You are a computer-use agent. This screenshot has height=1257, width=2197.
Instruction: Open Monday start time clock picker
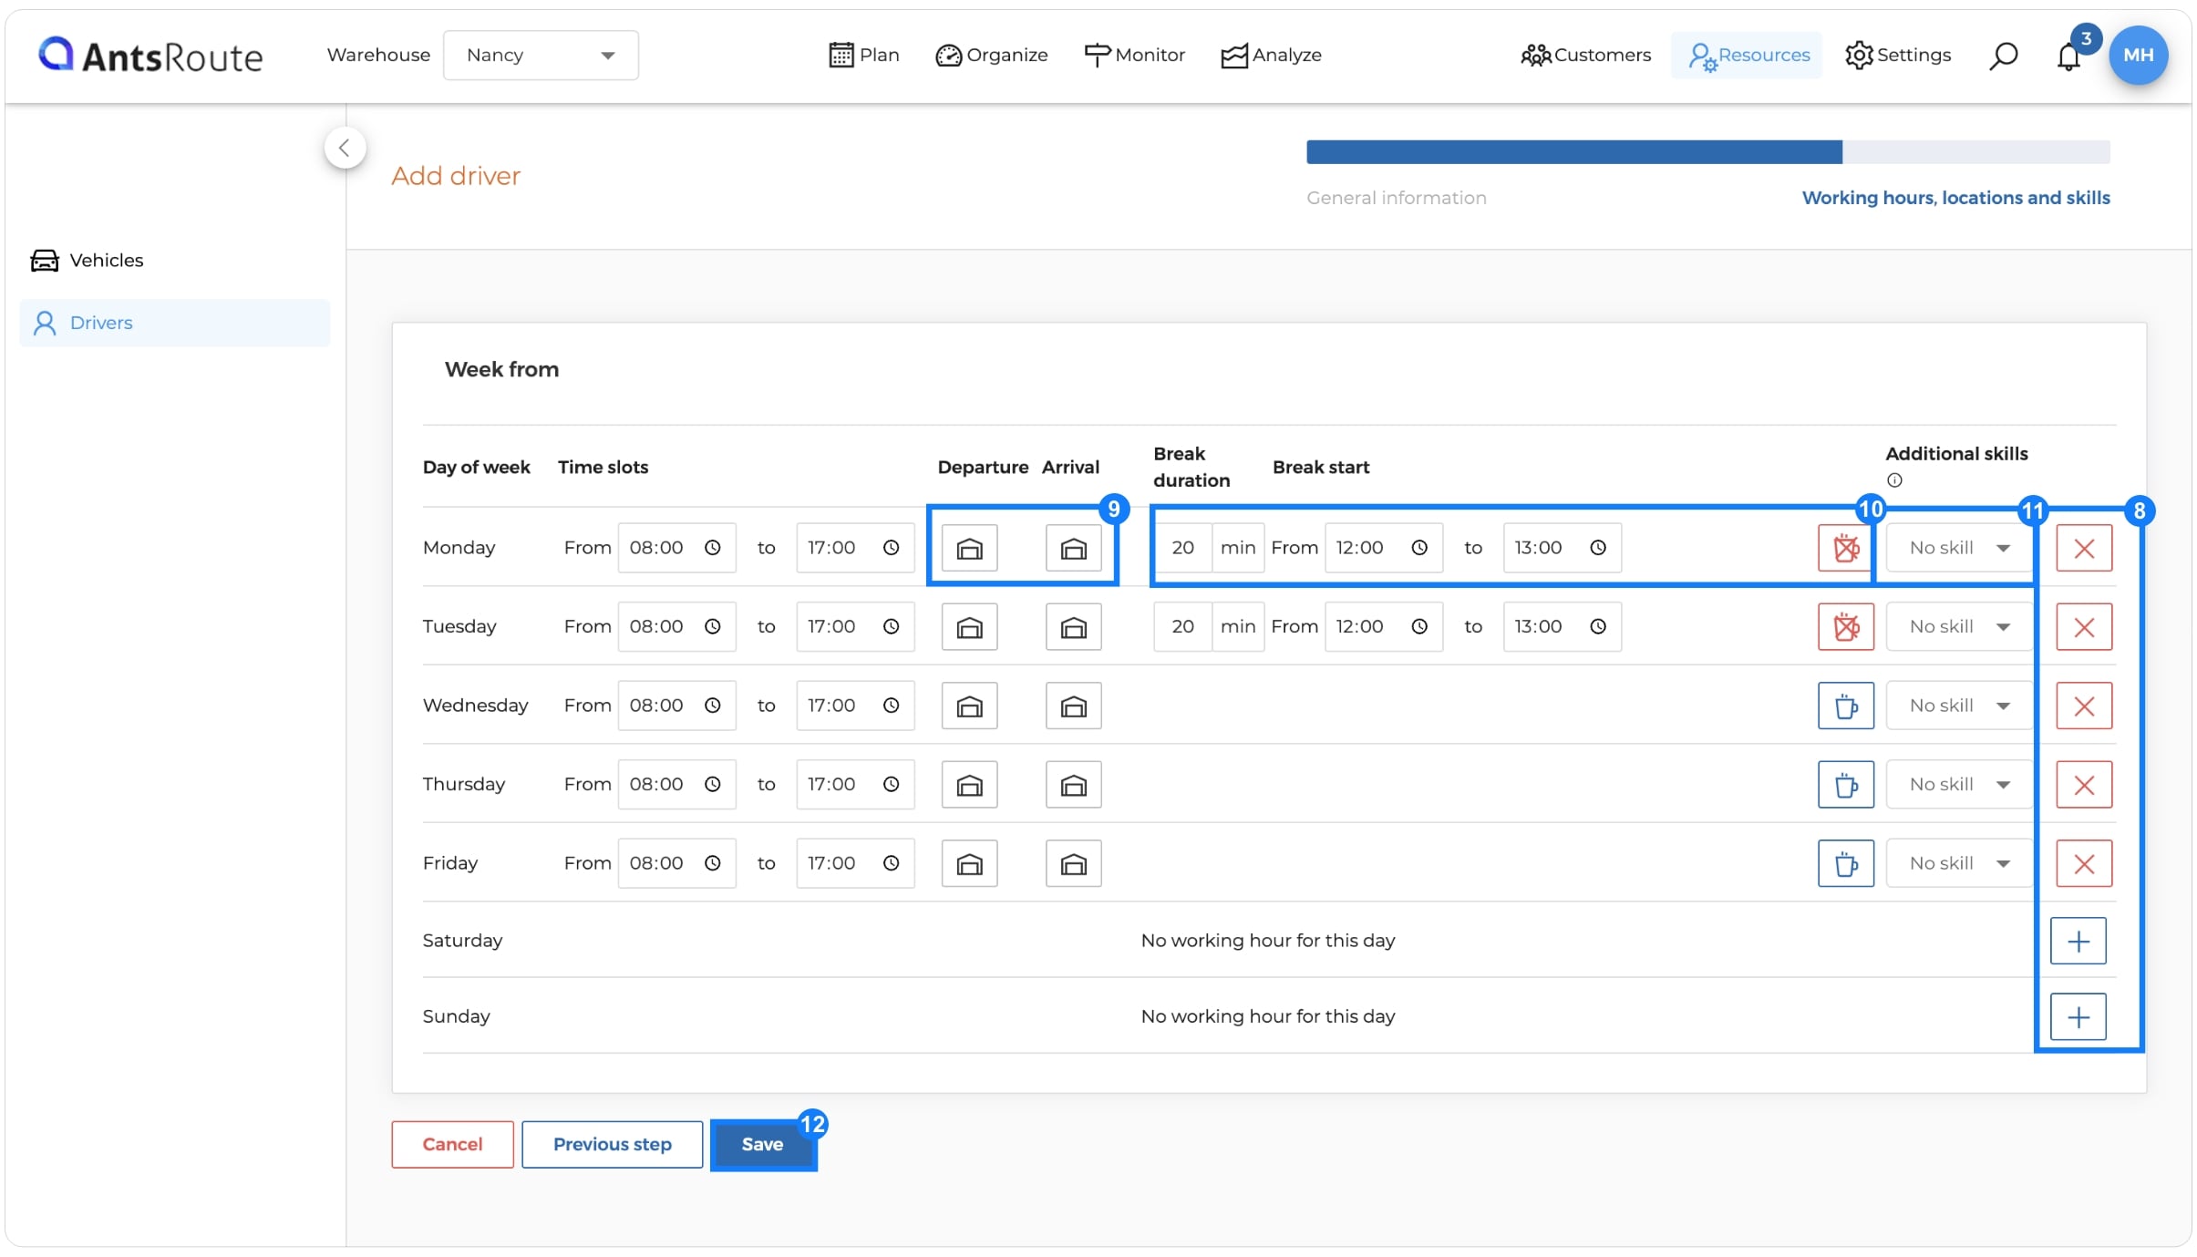[713, 548]
